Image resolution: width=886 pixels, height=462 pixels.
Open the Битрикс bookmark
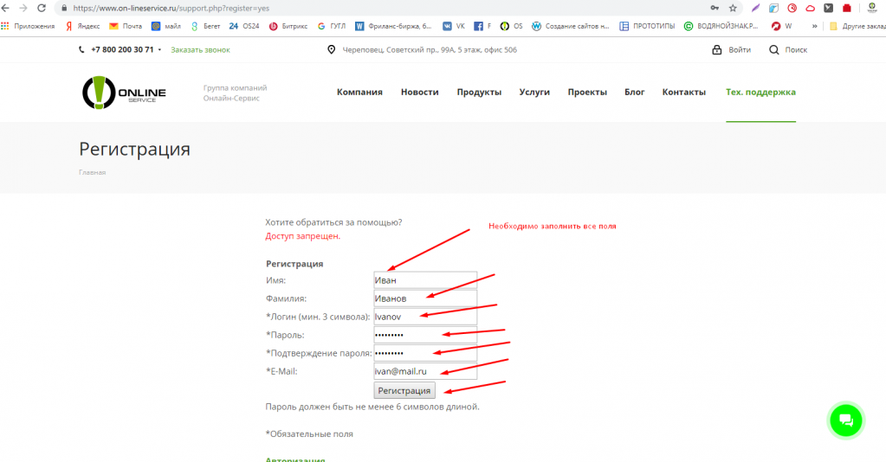coord(288,26)
